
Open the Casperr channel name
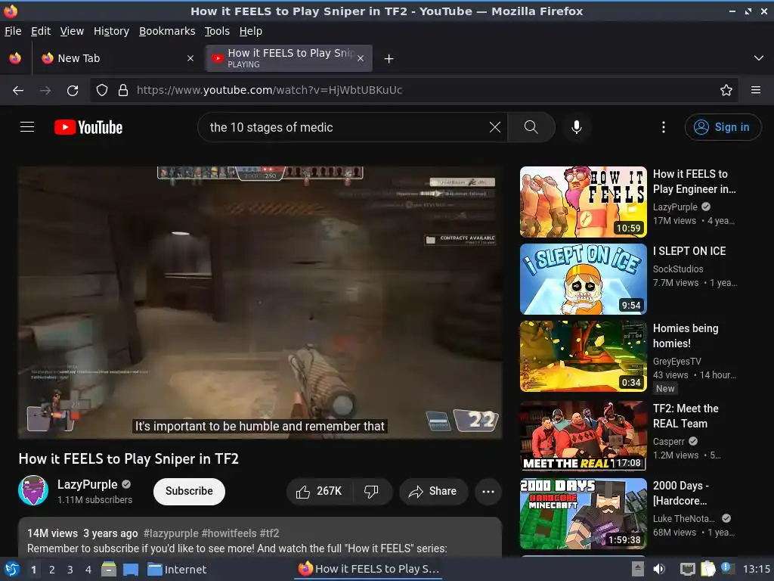click(669, 441)
